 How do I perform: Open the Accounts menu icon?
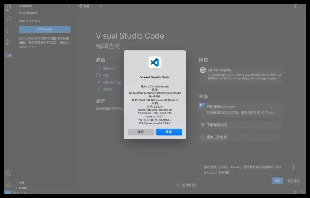coord(8,173)
